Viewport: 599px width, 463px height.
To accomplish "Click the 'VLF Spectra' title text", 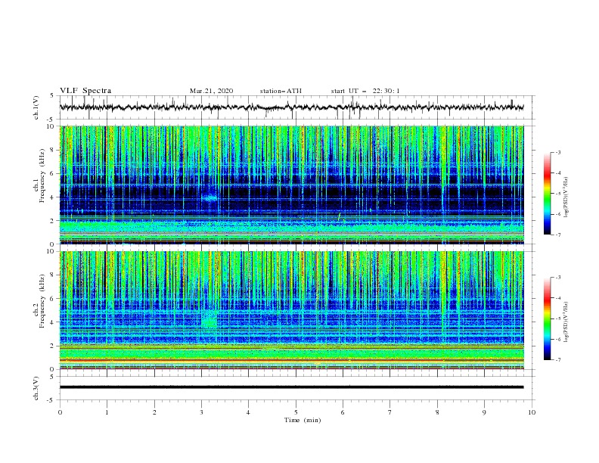I will pyautogui.click(x=85, y=91).
